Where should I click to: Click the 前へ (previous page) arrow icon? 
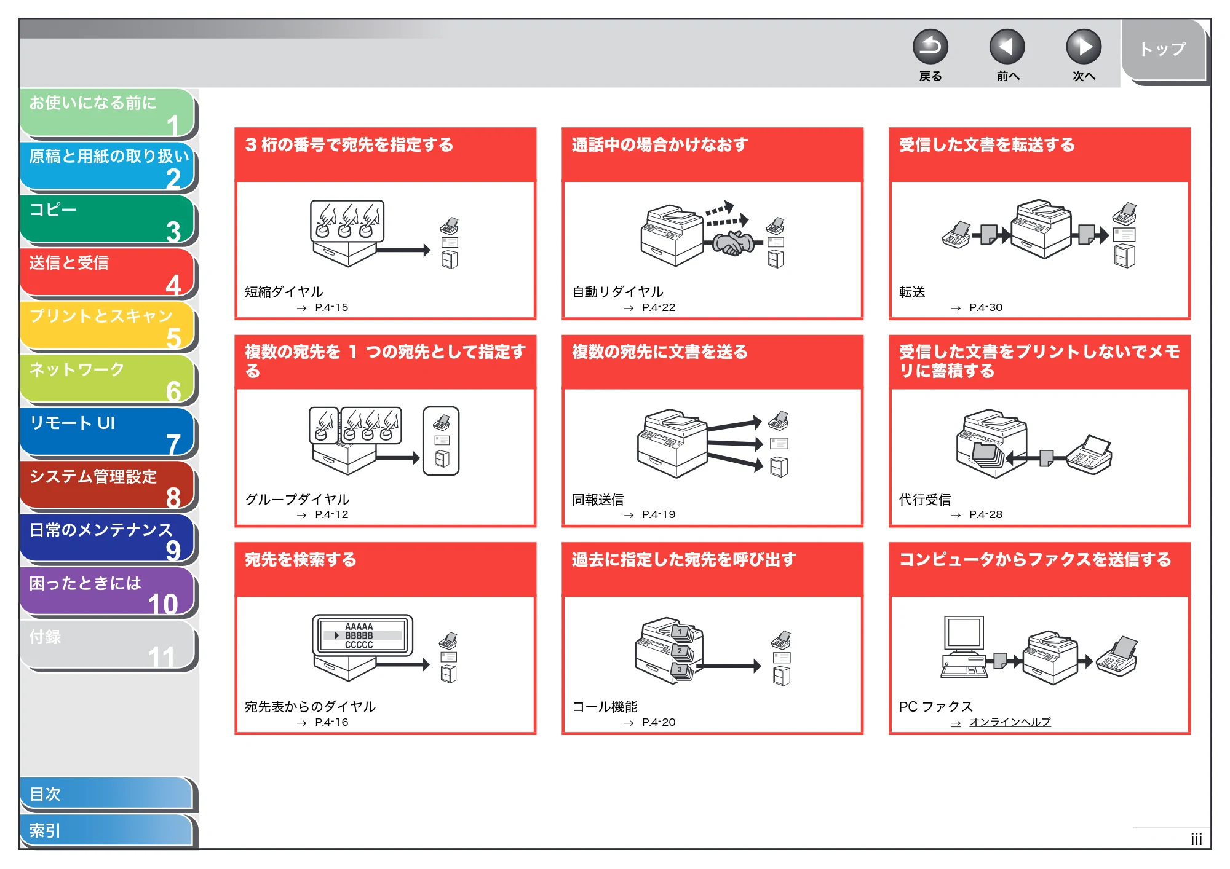tap(1007, 47)
